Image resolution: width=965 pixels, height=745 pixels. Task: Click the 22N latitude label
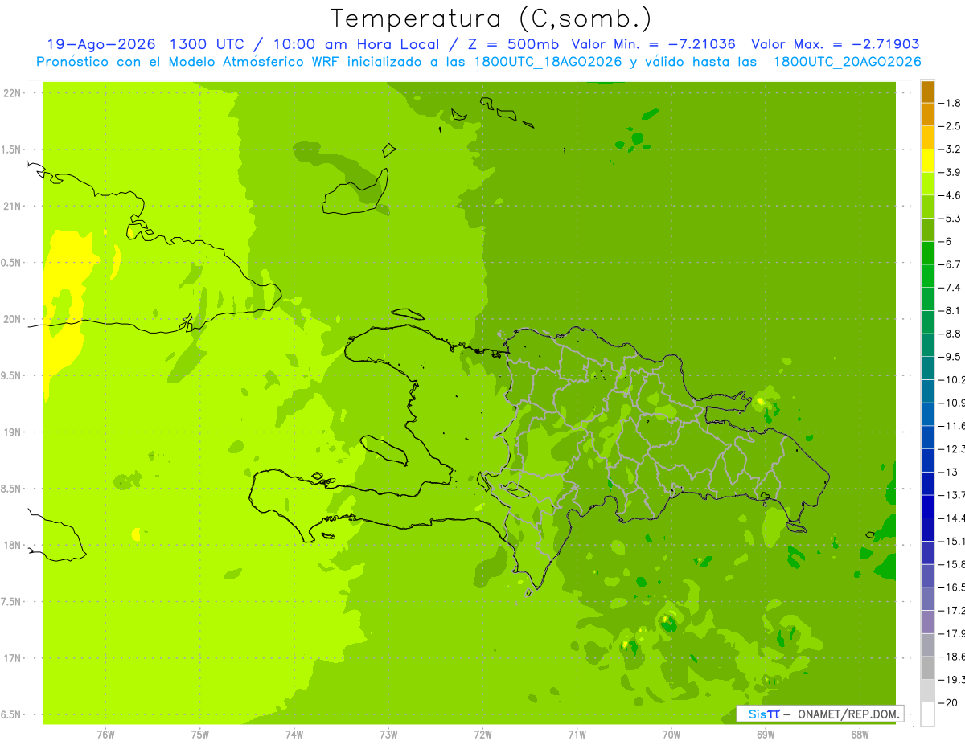[12, 93]
